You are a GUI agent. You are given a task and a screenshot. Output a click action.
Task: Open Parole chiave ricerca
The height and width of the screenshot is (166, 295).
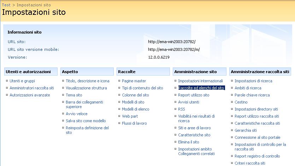[x=252, y=95]
